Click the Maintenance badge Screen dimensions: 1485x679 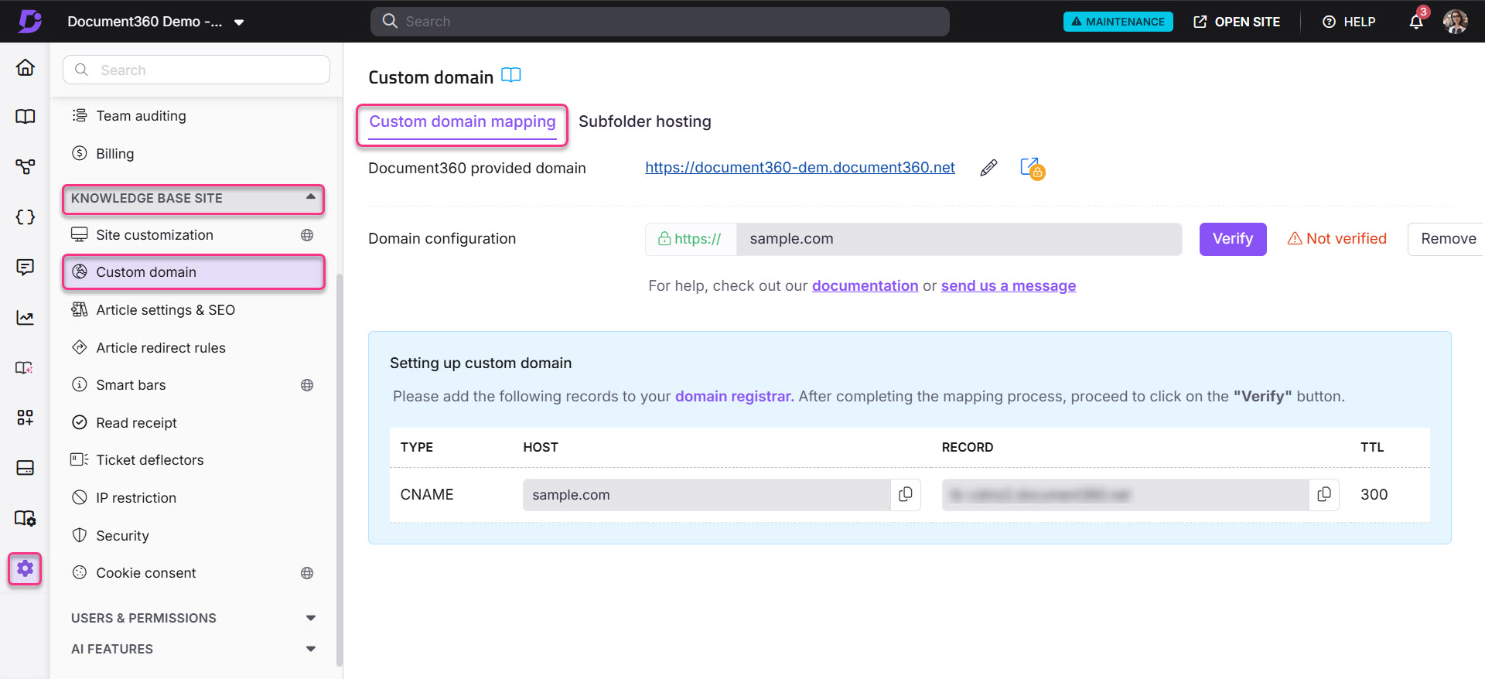click(x=1118, y=22)
